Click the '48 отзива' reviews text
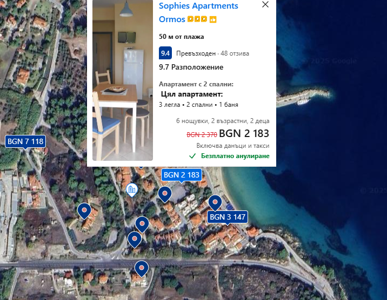 pos(235,53)
